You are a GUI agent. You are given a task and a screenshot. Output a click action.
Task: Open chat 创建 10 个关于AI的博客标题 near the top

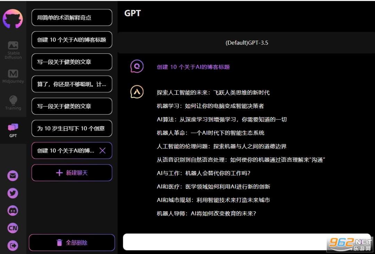click(x=72, y=40)
